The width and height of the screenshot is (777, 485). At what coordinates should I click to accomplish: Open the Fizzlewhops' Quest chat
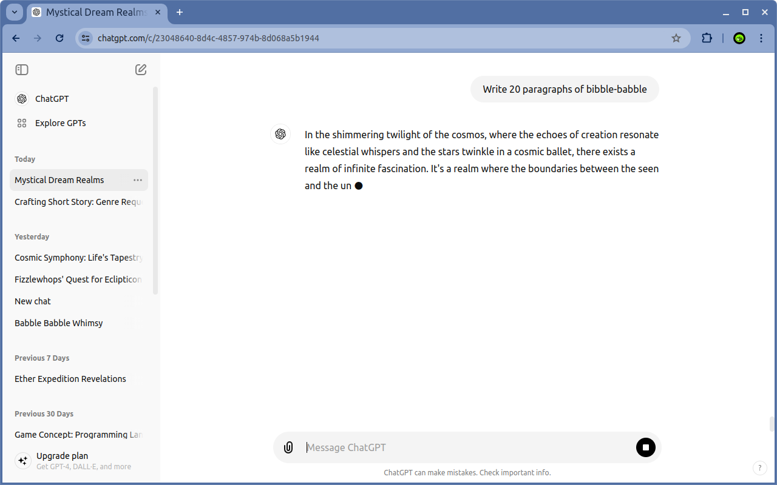tap(79, 279)
